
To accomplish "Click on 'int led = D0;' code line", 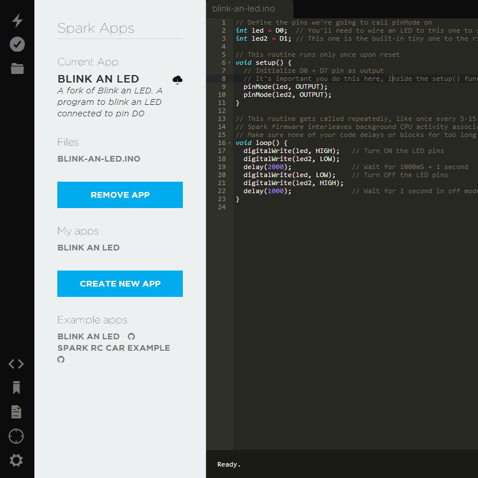I will [261, 30].
